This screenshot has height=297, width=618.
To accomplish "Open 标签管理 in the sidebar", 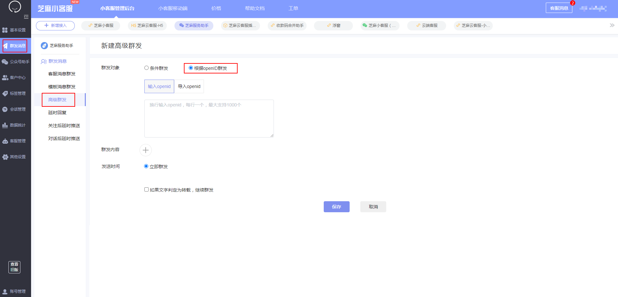I will tap(16, 93).
